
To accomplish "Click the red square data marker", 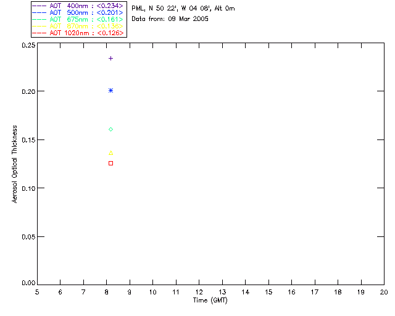I will pos(110,163).
